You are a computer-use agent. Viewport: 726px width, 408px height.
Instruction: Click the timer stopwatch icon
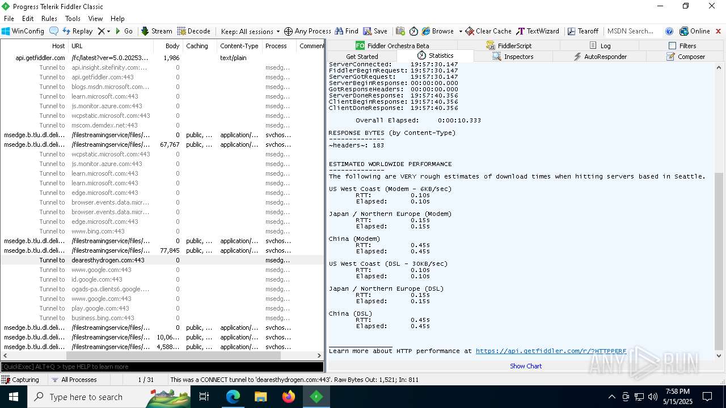[413, 31]
